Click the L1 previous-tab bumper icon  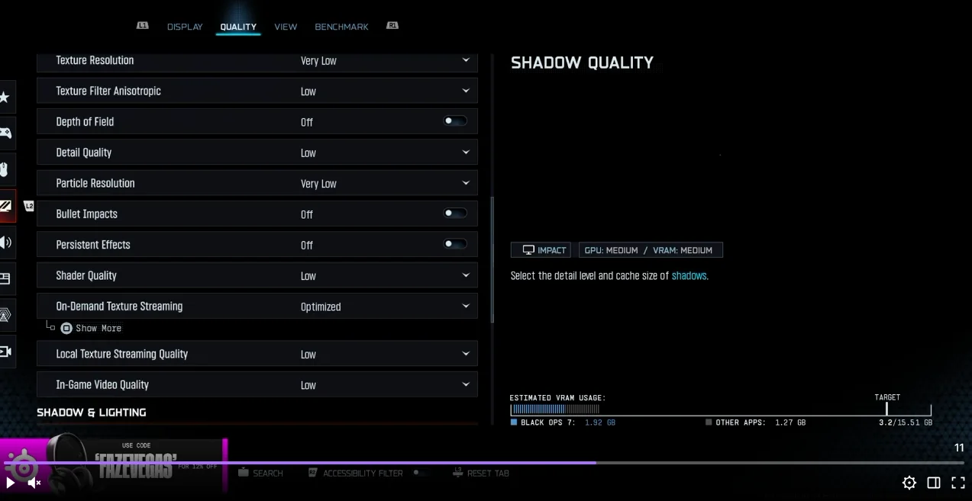coord(143,25)
